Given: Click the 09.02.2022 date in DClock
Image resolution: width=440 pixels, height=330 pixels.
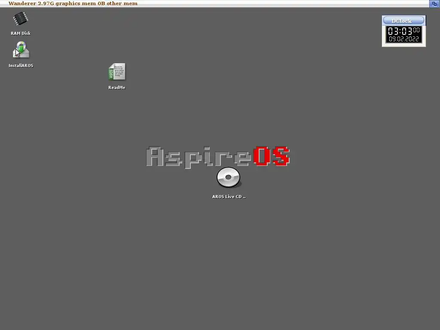Looking at the screenshot, I should 403,39.
